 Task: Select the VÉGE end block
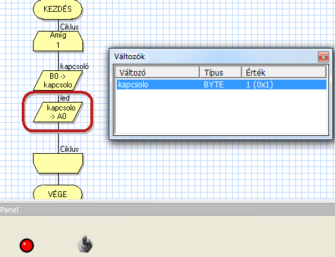point(57,193)
